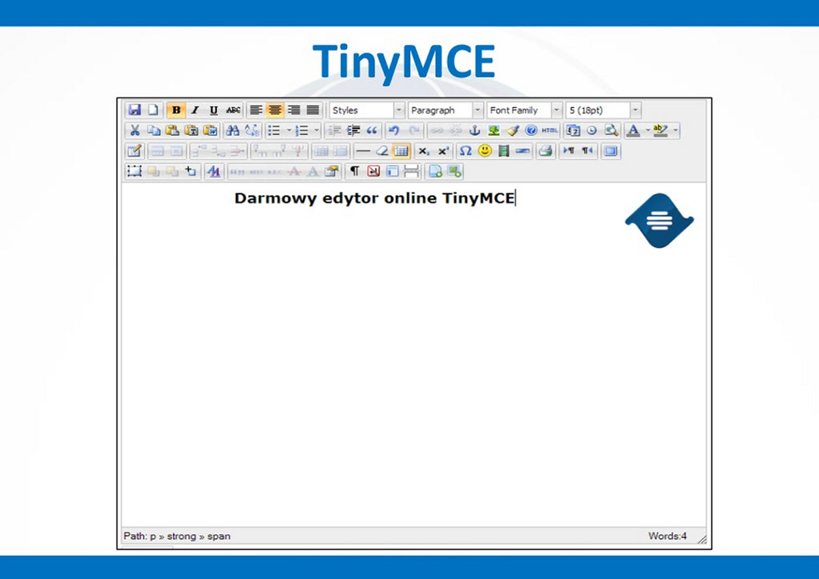
Task: Edit CSS style icon
Action: click(214, 171)
